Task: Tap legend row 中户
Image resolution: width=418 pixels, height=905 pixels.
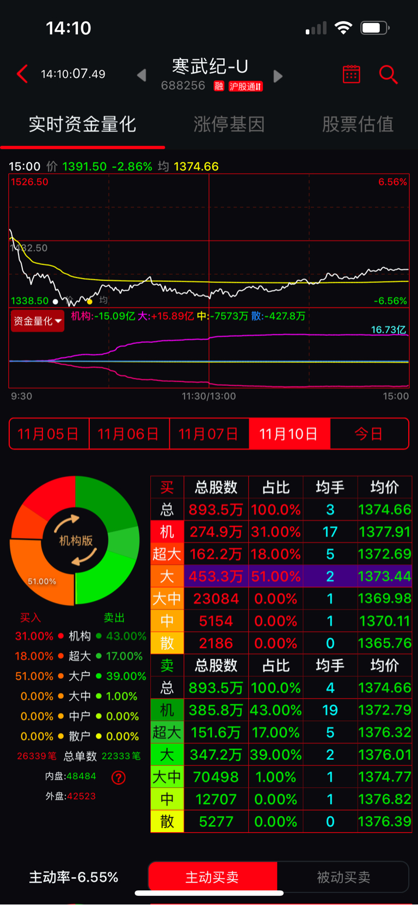Action: 81,716
